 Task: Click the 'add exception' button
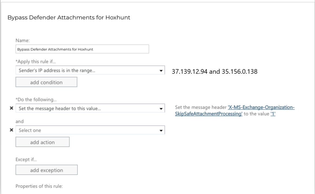pyautogui.click(x=47, y=170)
